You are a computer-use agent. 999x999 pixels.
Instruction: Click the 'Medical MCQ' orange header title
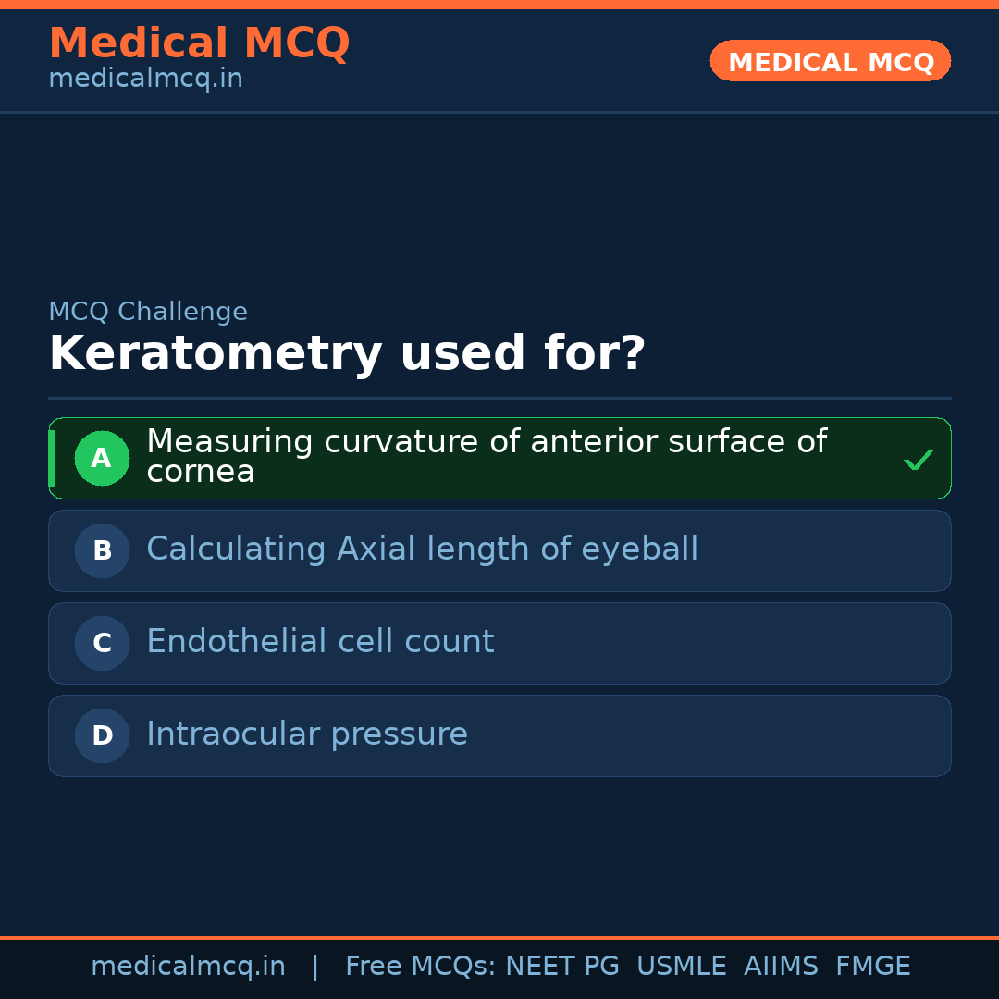click(199, 43)
